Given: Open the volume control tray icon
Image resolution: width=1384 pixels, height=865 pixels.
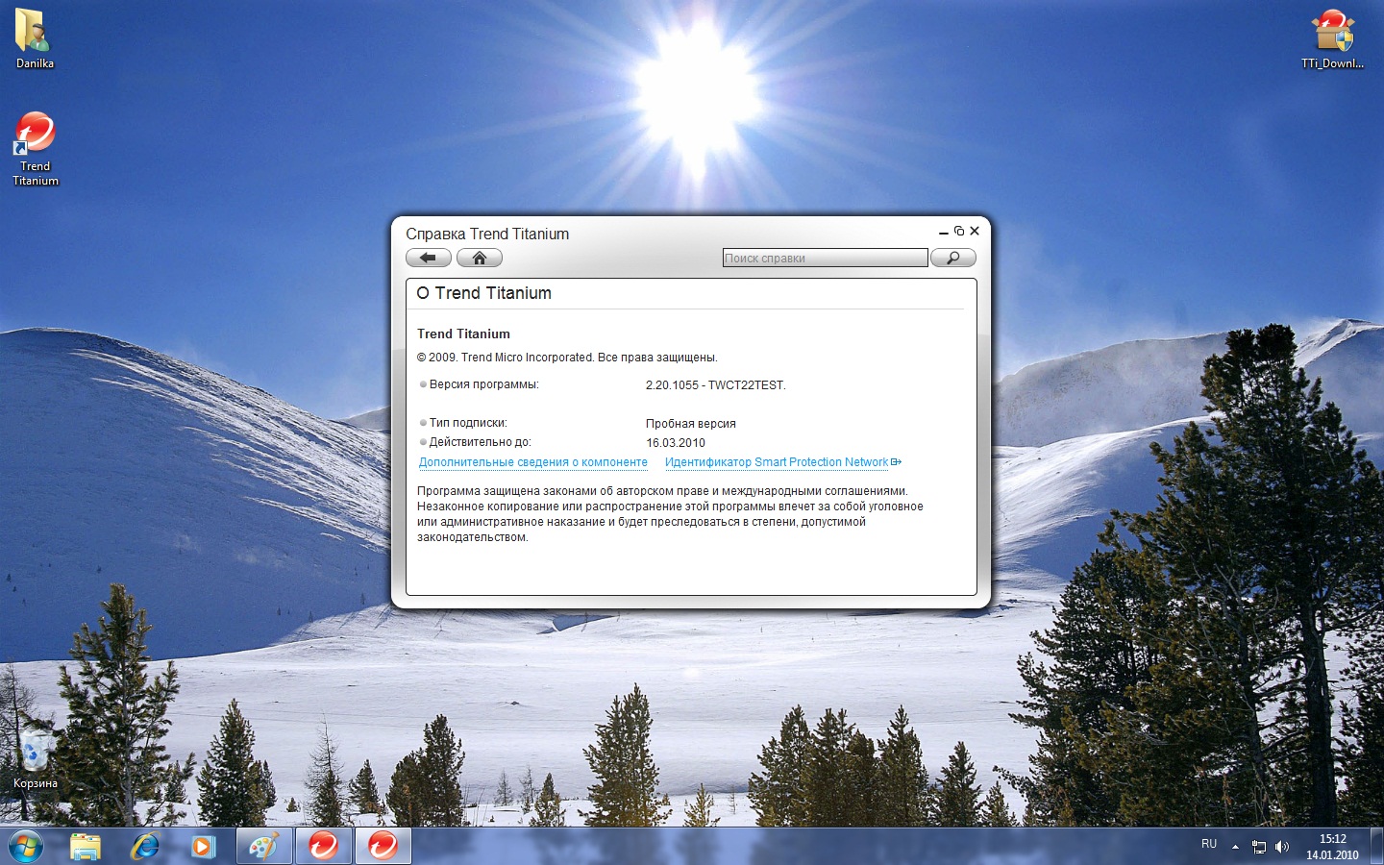Looking at the screenshot, I should 1282,847.
